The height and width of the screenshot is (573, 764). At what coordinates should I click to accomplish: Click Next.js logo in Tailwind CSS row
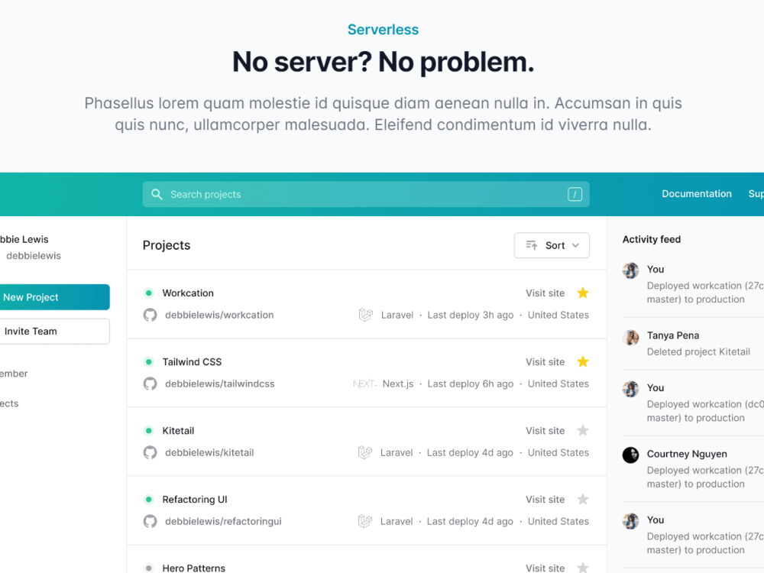[x=365, y=384]
